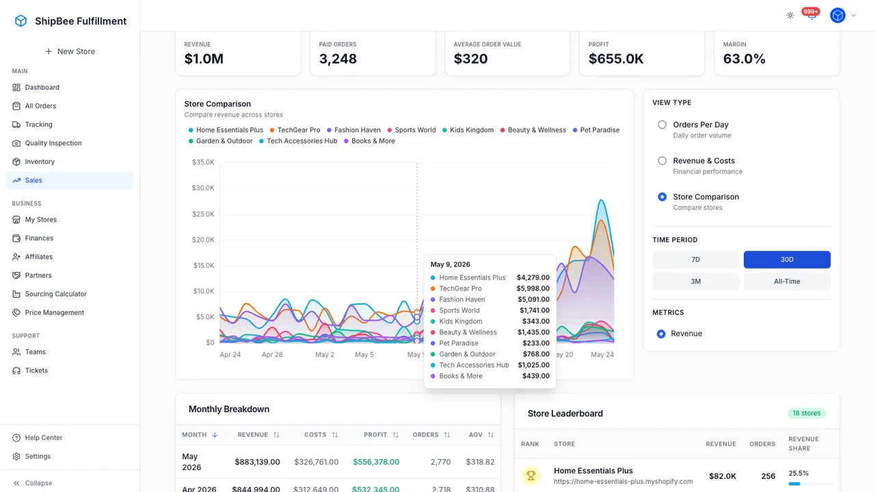
Task: Click the Finances wallet icon
Action: click(x=17, y=238)
